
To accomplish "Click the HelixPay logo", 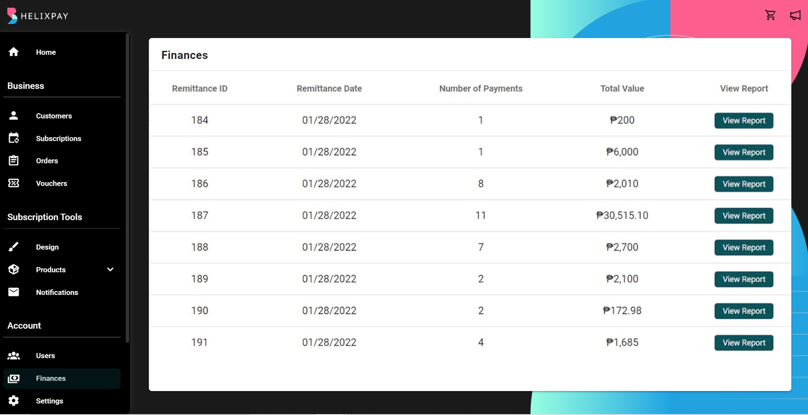I will (38, 16).
